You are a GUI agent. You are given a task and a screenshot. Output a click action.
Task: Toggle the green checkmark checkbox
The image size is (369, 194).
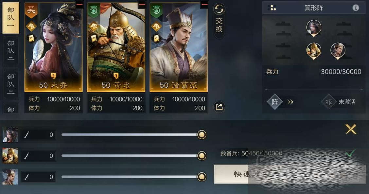point(350,153)
